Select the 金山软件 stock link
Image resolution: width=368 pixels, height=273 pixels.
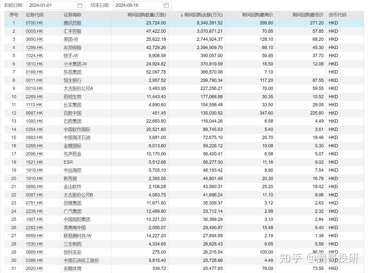point(72,187)
